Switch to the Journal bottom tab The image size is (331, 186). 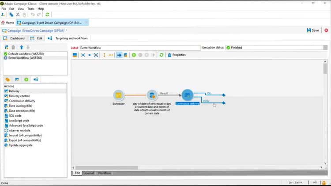pyautogui.click(x=89, y=173)
